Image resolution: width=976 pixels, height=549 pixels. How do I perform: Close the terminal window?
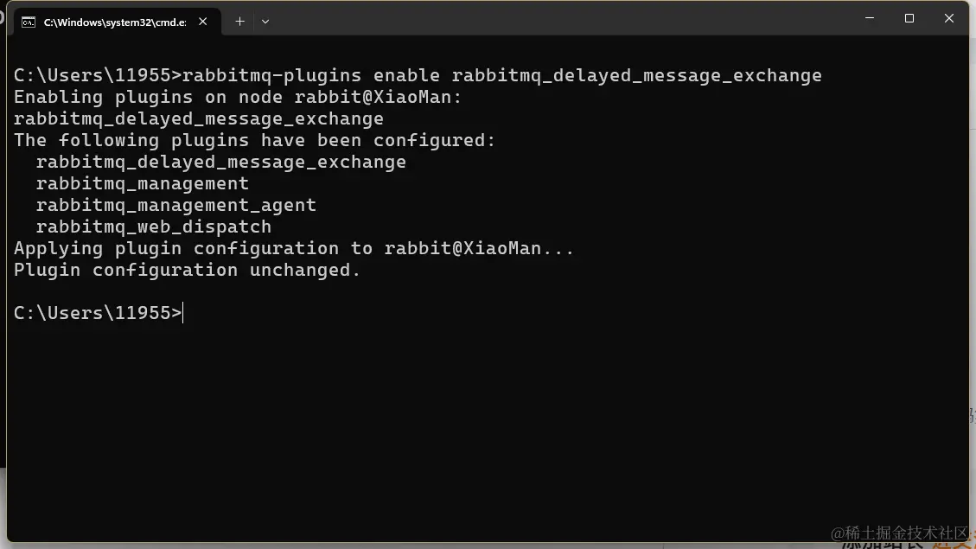[x=948, y=18]
